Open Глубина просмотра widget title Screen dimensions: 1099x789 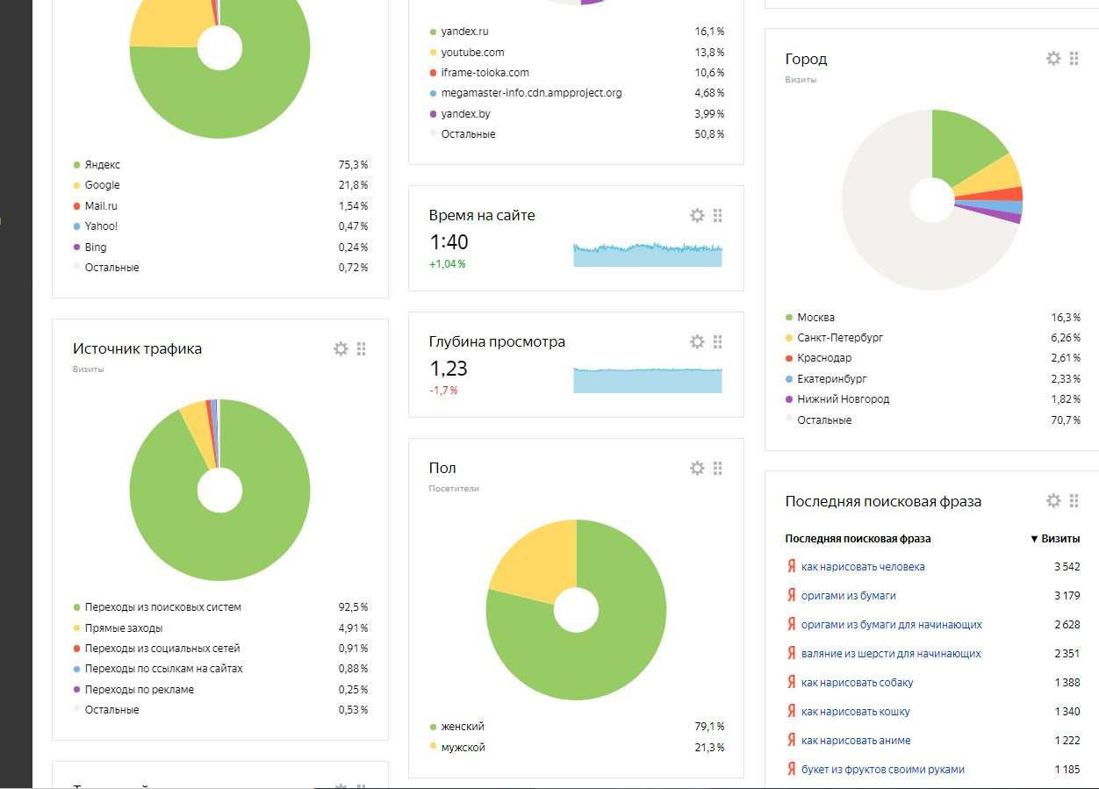(x=497, y=342)
